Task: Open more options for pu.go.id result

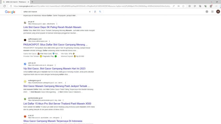Action: coord(57,24)
